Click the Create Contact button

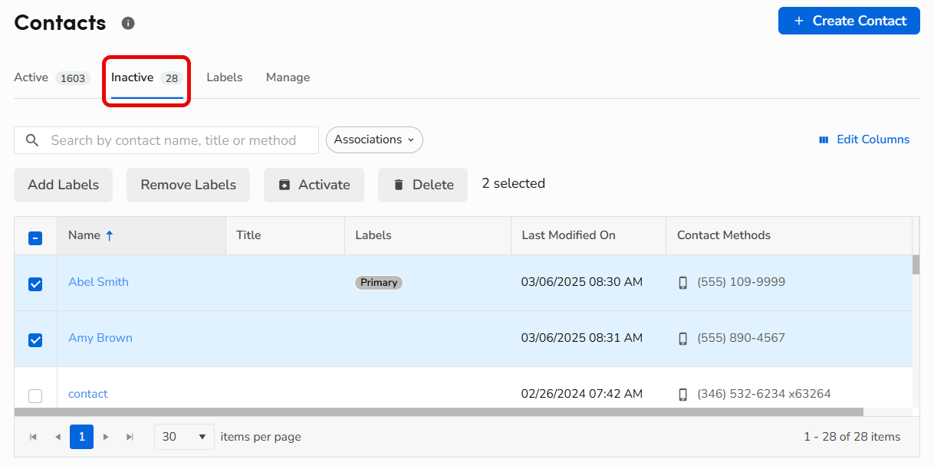pyautogui.click(x=849, y=21)
